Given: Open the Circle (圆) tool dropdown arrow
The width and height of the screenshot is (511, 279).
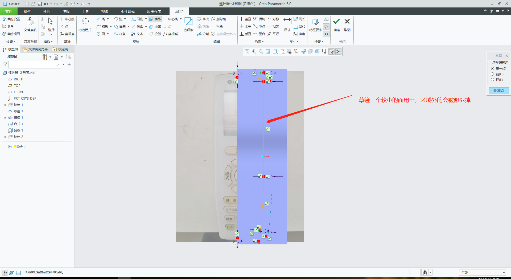Looking at the screenshot, I should click(108, 34).
